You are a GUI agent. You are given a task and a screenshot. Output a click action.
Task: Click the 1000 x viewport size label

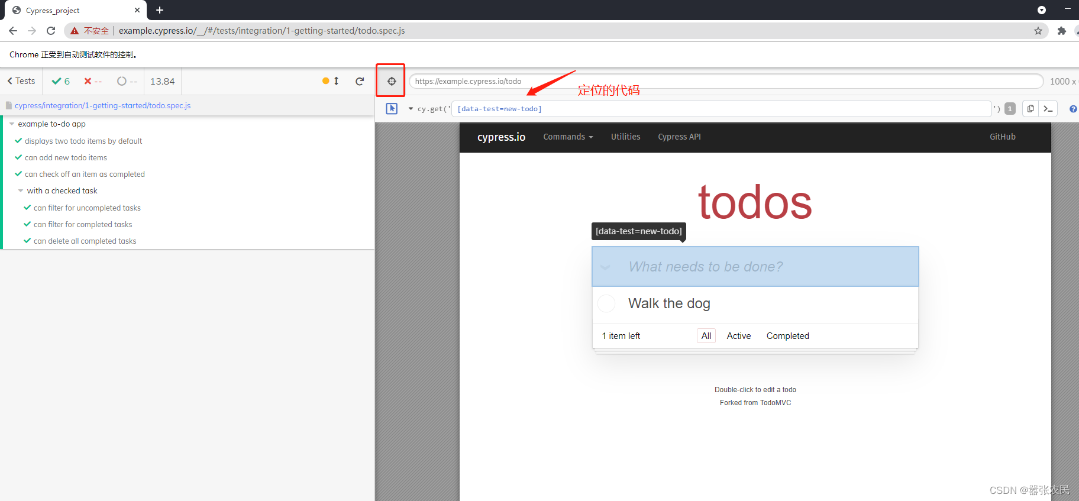tap(1063, 81)
